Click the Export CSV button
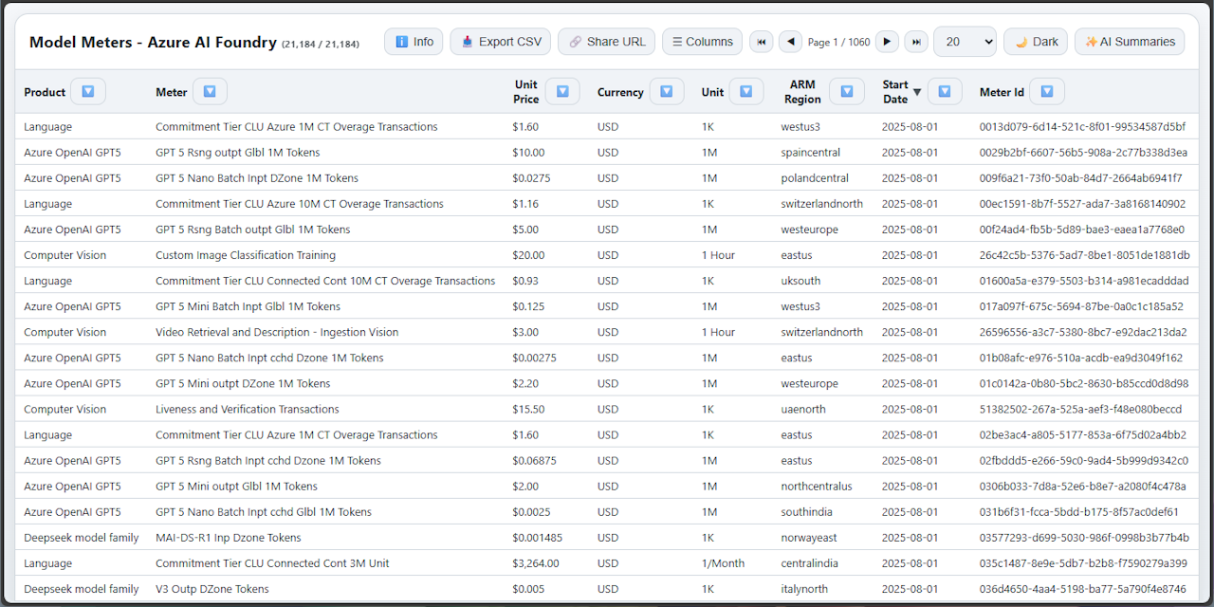The height and width of the screenshot is (607, 1214). pos(500,42)
